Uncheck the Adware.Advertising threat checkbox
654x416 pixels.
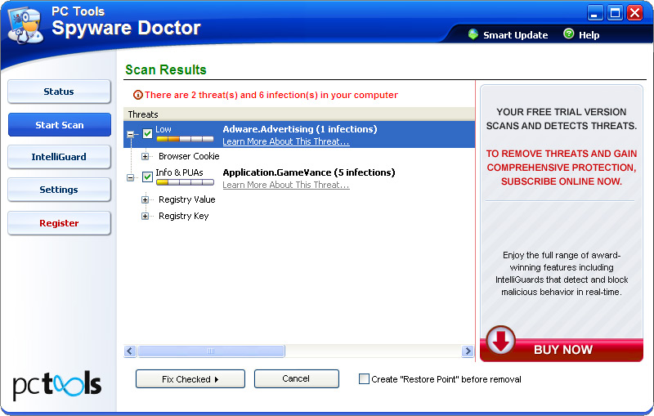(x=147, y=134)
